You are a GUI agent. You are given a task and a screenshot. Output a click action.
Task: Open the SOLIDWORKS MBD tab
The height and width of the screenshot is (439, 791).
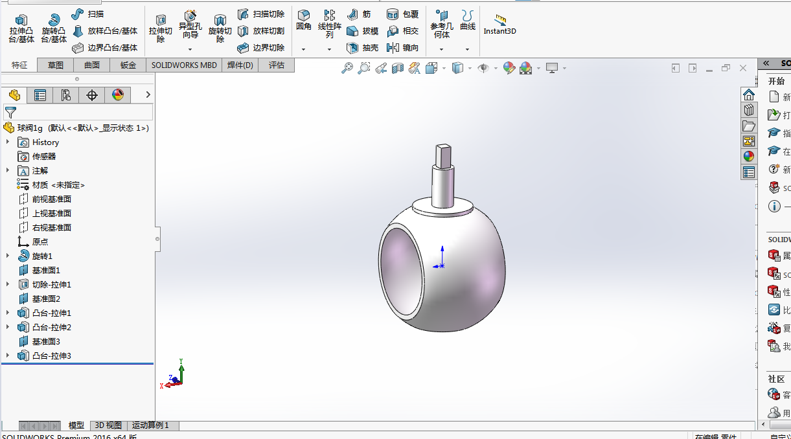[184, 65]
